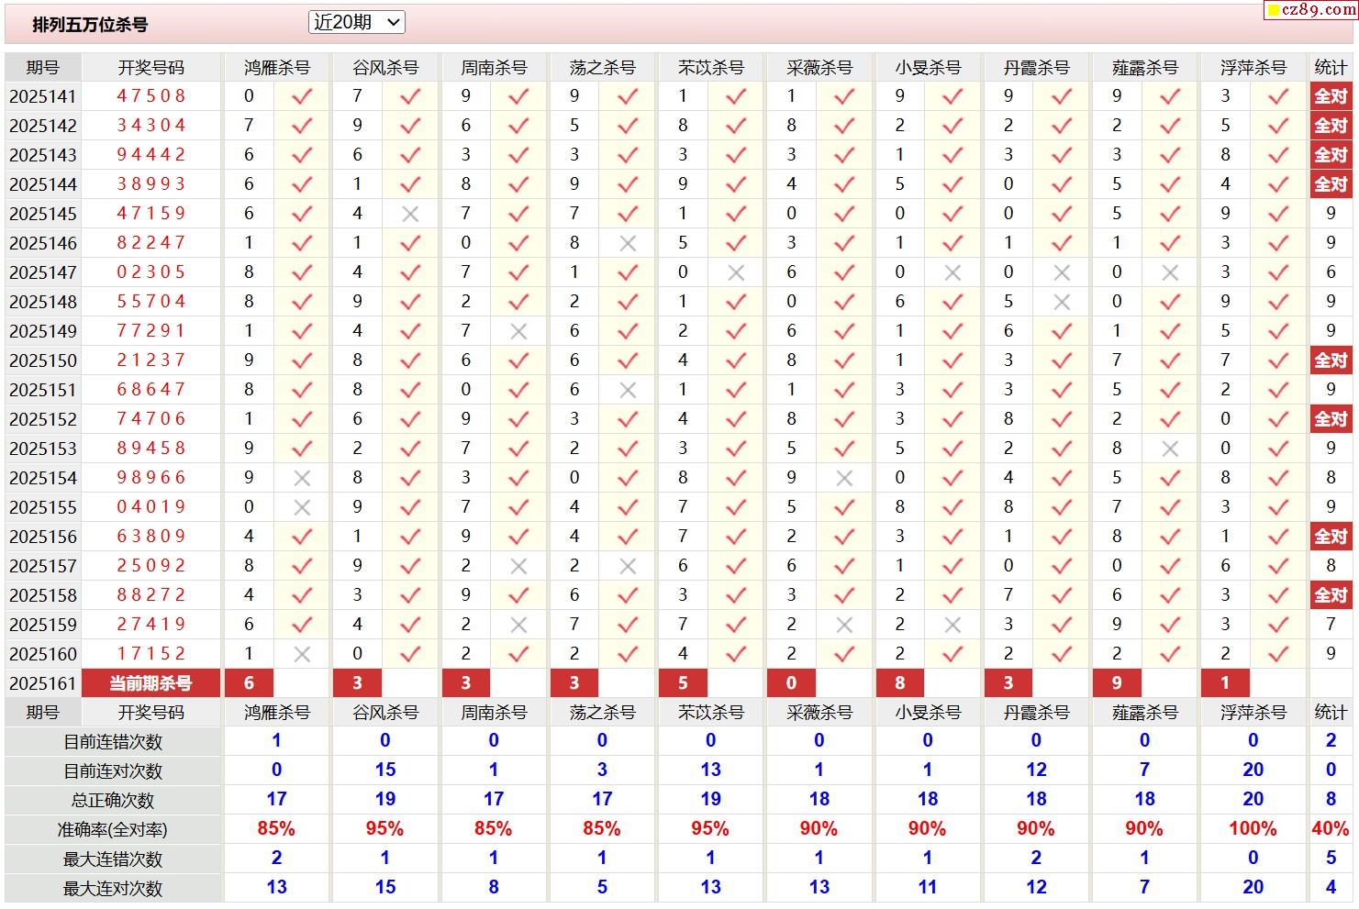Click the 准确率(全对率) row label
Image resolution: width=1359 pixels, height=909 pixels.
(x=113, y=830)
